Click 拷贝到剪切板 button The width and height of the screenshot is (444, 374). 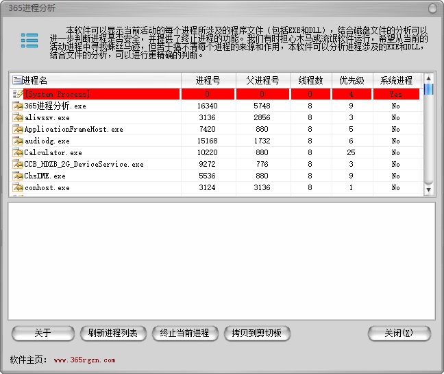coord(257,334)
